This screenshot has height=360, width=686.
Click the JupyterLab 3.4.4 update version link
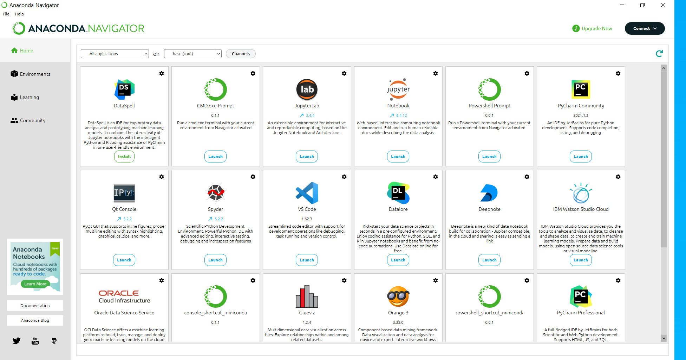coord(307,115)
